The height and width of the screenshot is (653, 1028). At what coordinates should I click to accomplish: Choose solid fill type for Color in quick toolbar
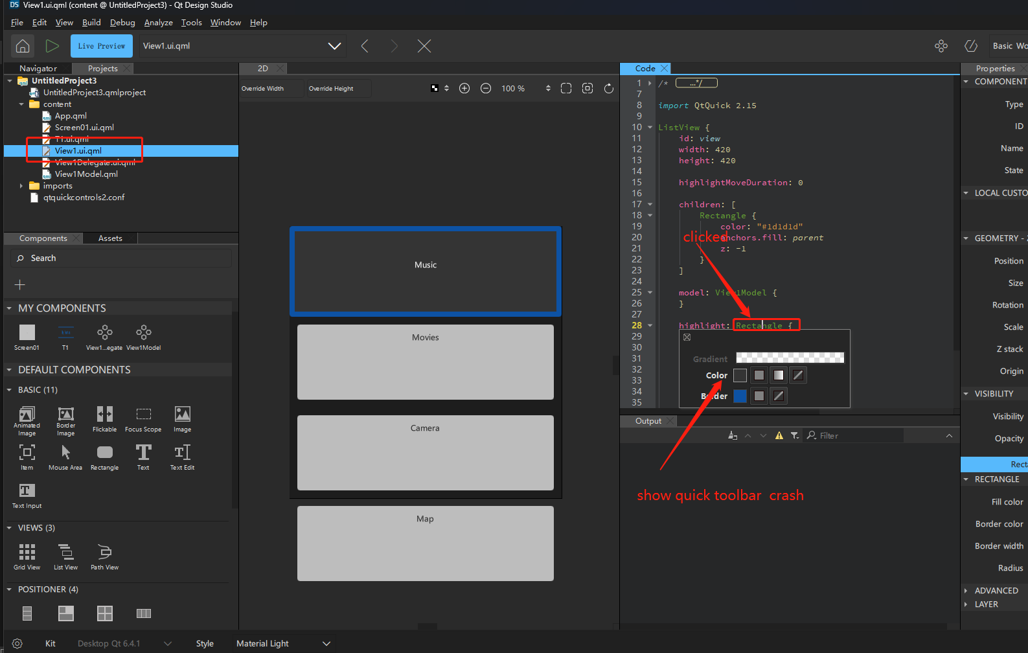coord(759,375)
